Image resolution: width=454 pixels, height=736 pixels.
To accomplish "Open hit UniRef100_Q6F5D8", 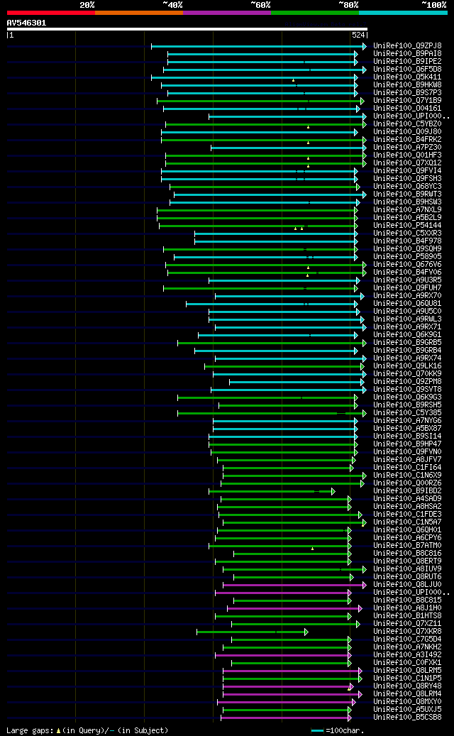I will tap(407, 70).
